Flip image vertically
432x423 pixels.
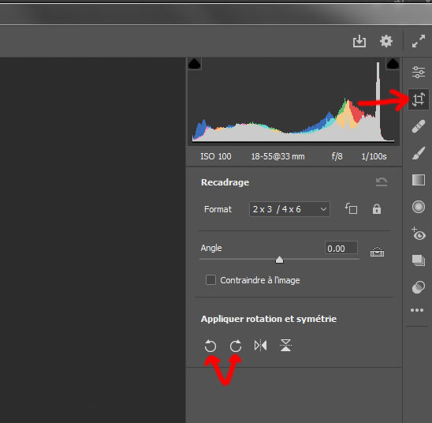click(x=285, y=345)
